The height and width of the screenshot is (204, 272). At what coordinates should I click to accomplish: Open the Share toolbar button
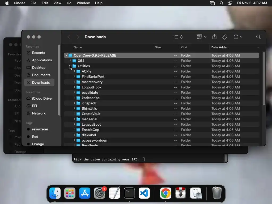click(214, 37)
